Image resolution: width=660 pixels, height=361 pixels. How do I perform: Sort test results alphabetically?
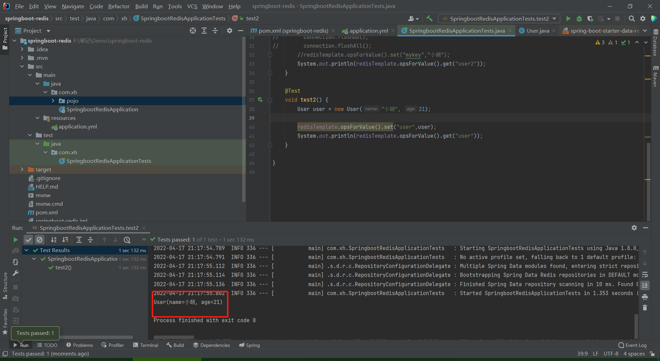tap(54, 240)
